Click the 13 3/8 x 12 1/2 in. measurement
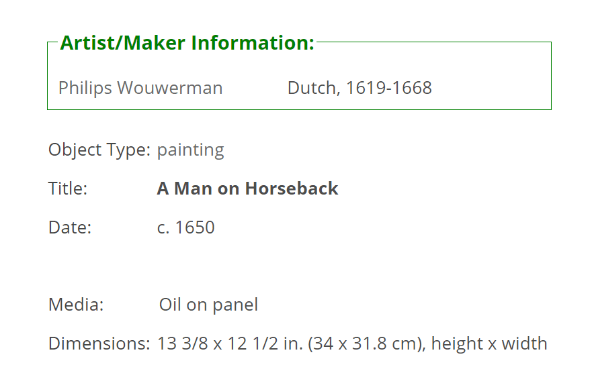The image size is (594, 369). [x=230, y=344]
